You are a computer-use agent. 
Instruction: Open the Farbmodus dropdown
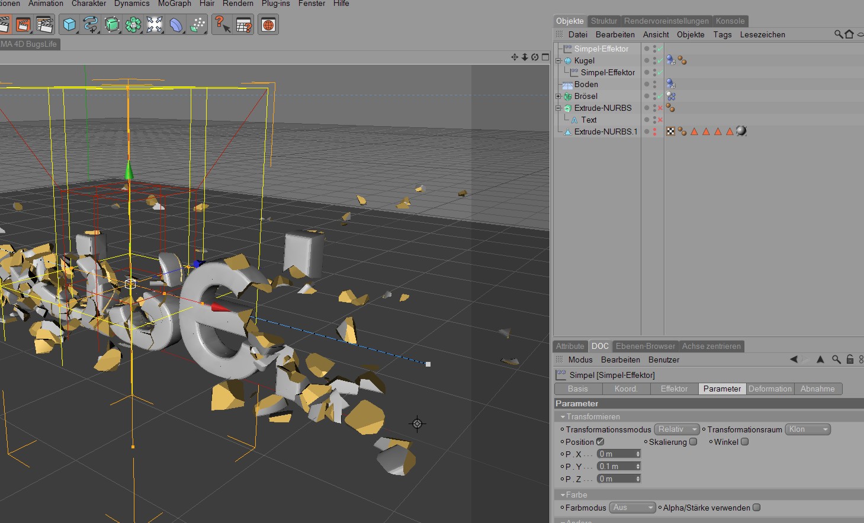click(x=632, y=508)
